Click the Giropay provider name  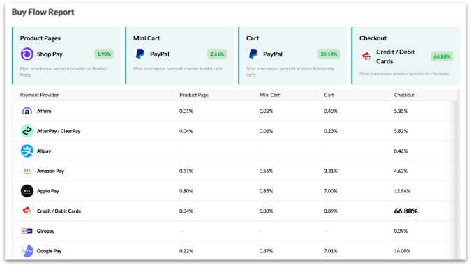click(45, 231)
